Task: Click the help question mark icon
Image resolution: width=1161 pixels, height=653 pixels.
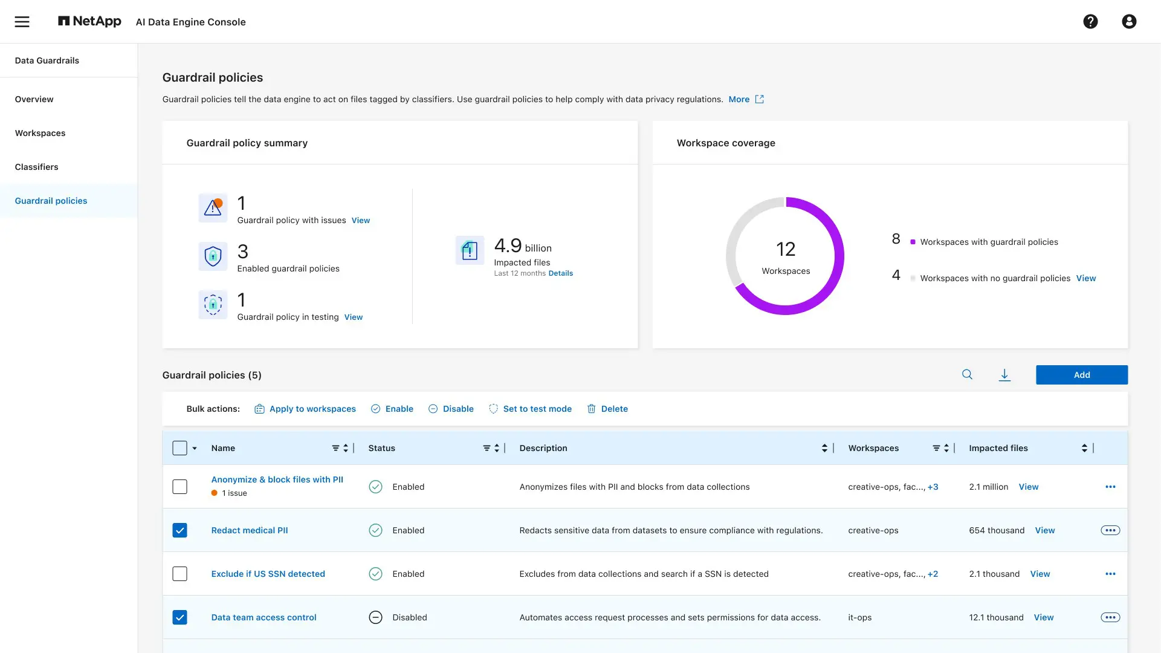Action: [x=1090, y=22]
